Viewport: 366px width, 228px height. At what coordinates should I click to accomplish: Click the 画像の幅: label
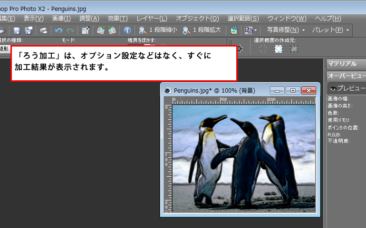[x=338, y=99]
